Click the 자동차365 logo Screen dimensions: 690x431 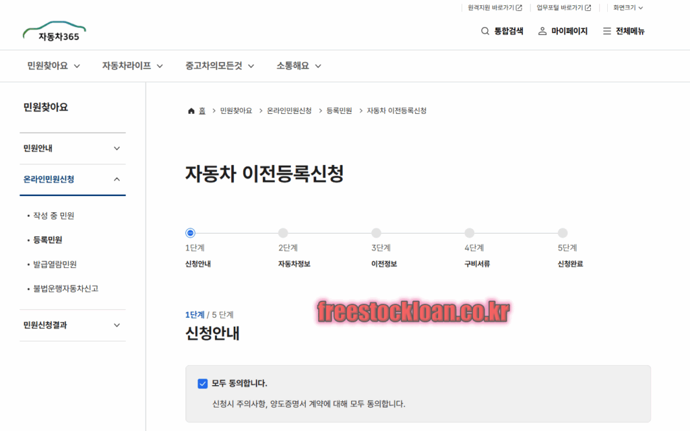pyautogui.click(x=55, y=32)
